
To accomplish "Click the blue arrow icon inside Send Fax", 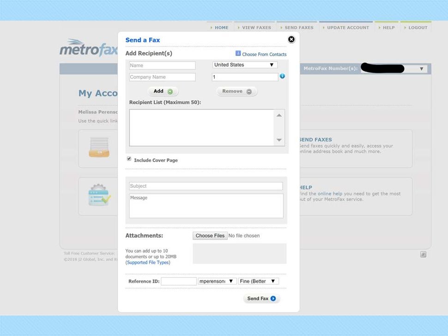I will pyautogui.click(x=272, y=298).
